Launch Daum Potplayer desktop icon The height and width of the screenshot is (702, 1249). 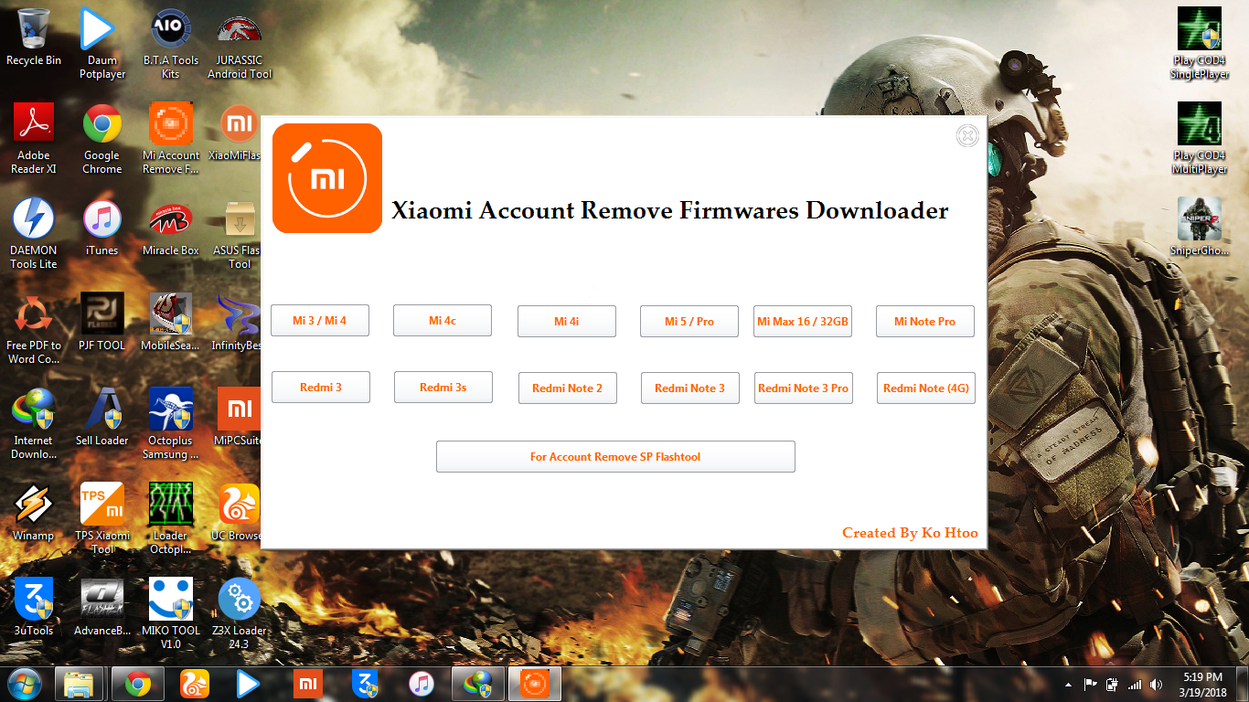[102, 43]
